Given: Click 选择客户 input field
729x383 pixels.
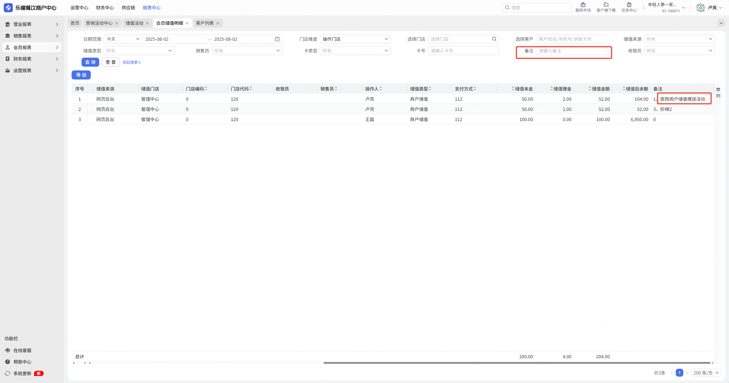Looking at the screenshot, I should 571,39.
